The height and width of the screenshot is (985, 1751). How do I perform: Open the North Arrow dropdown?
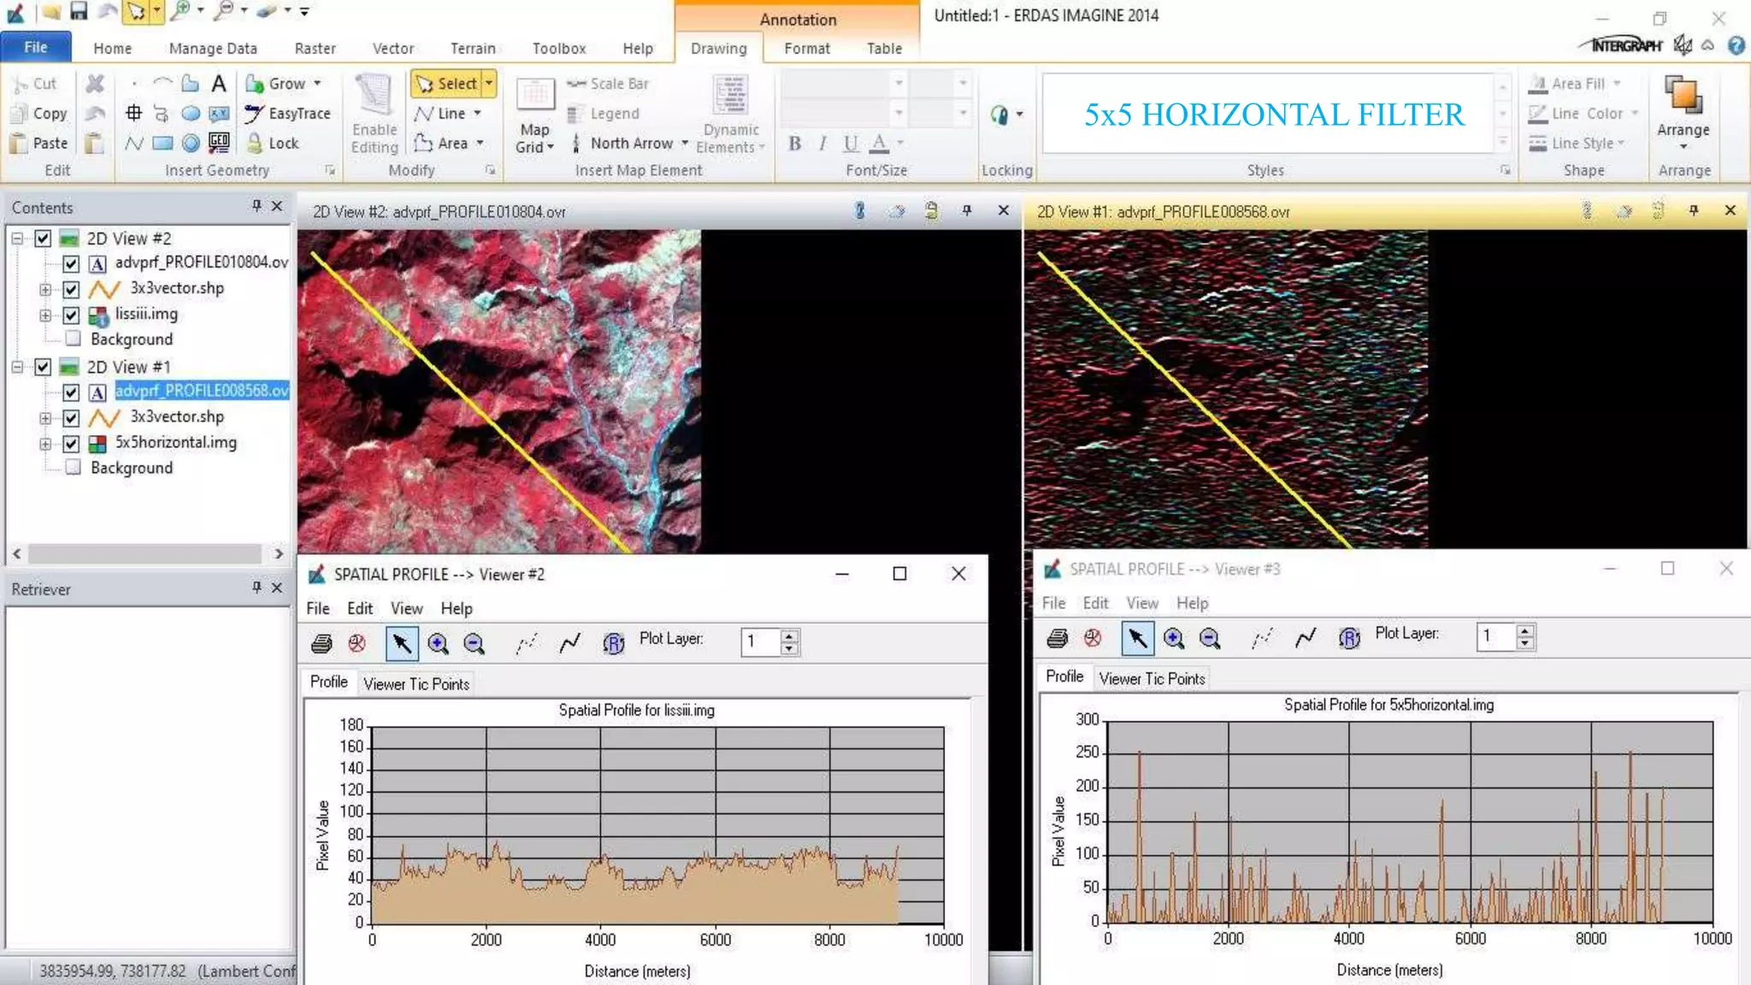coord(685,143)
